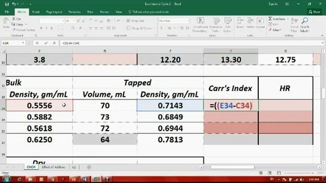Open Cell Styles gallery
The height and width of the screenshot is (183, 326).
[x=228, y=25]
